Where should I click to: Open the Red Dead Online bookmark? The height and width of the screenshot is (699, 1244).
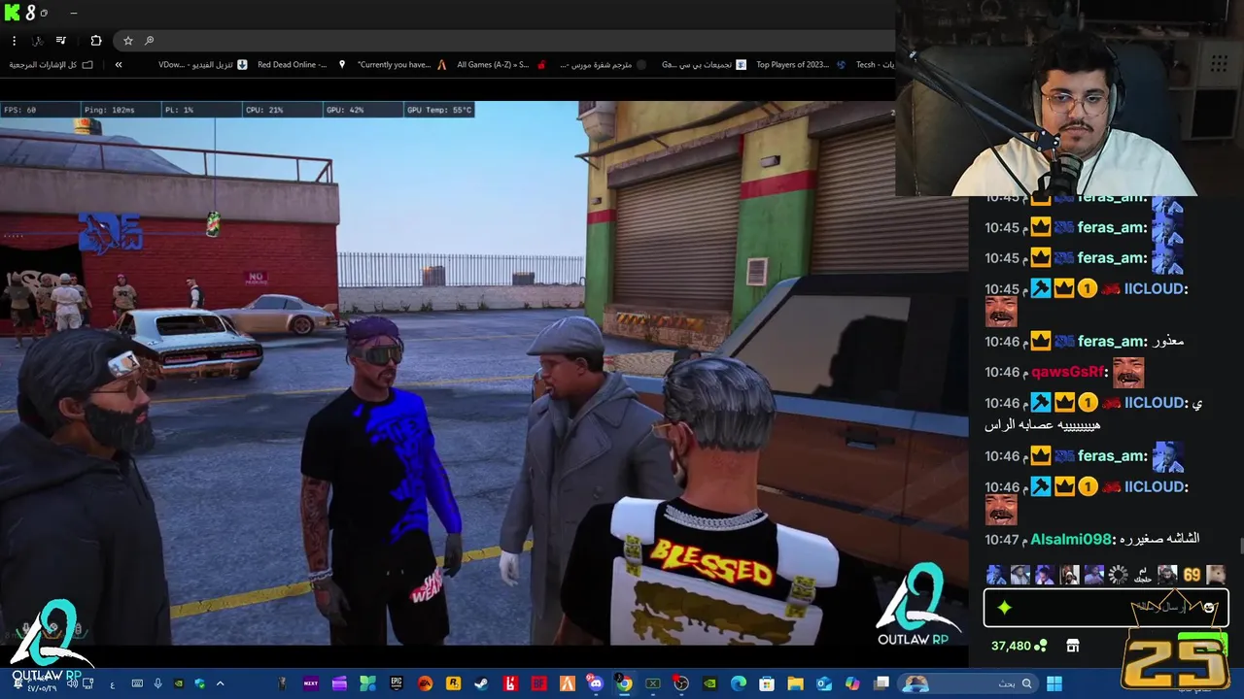tap(300, 65)
